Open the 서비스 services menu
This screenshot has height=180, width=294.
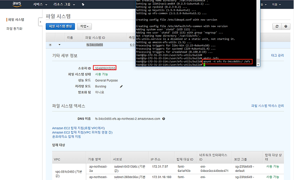click(x=40, y=4)
